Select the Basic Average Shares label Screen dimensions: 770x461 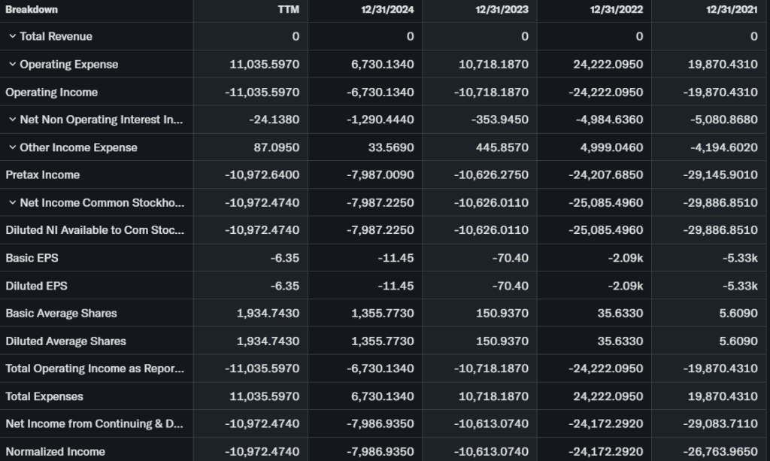coord(61,314)
